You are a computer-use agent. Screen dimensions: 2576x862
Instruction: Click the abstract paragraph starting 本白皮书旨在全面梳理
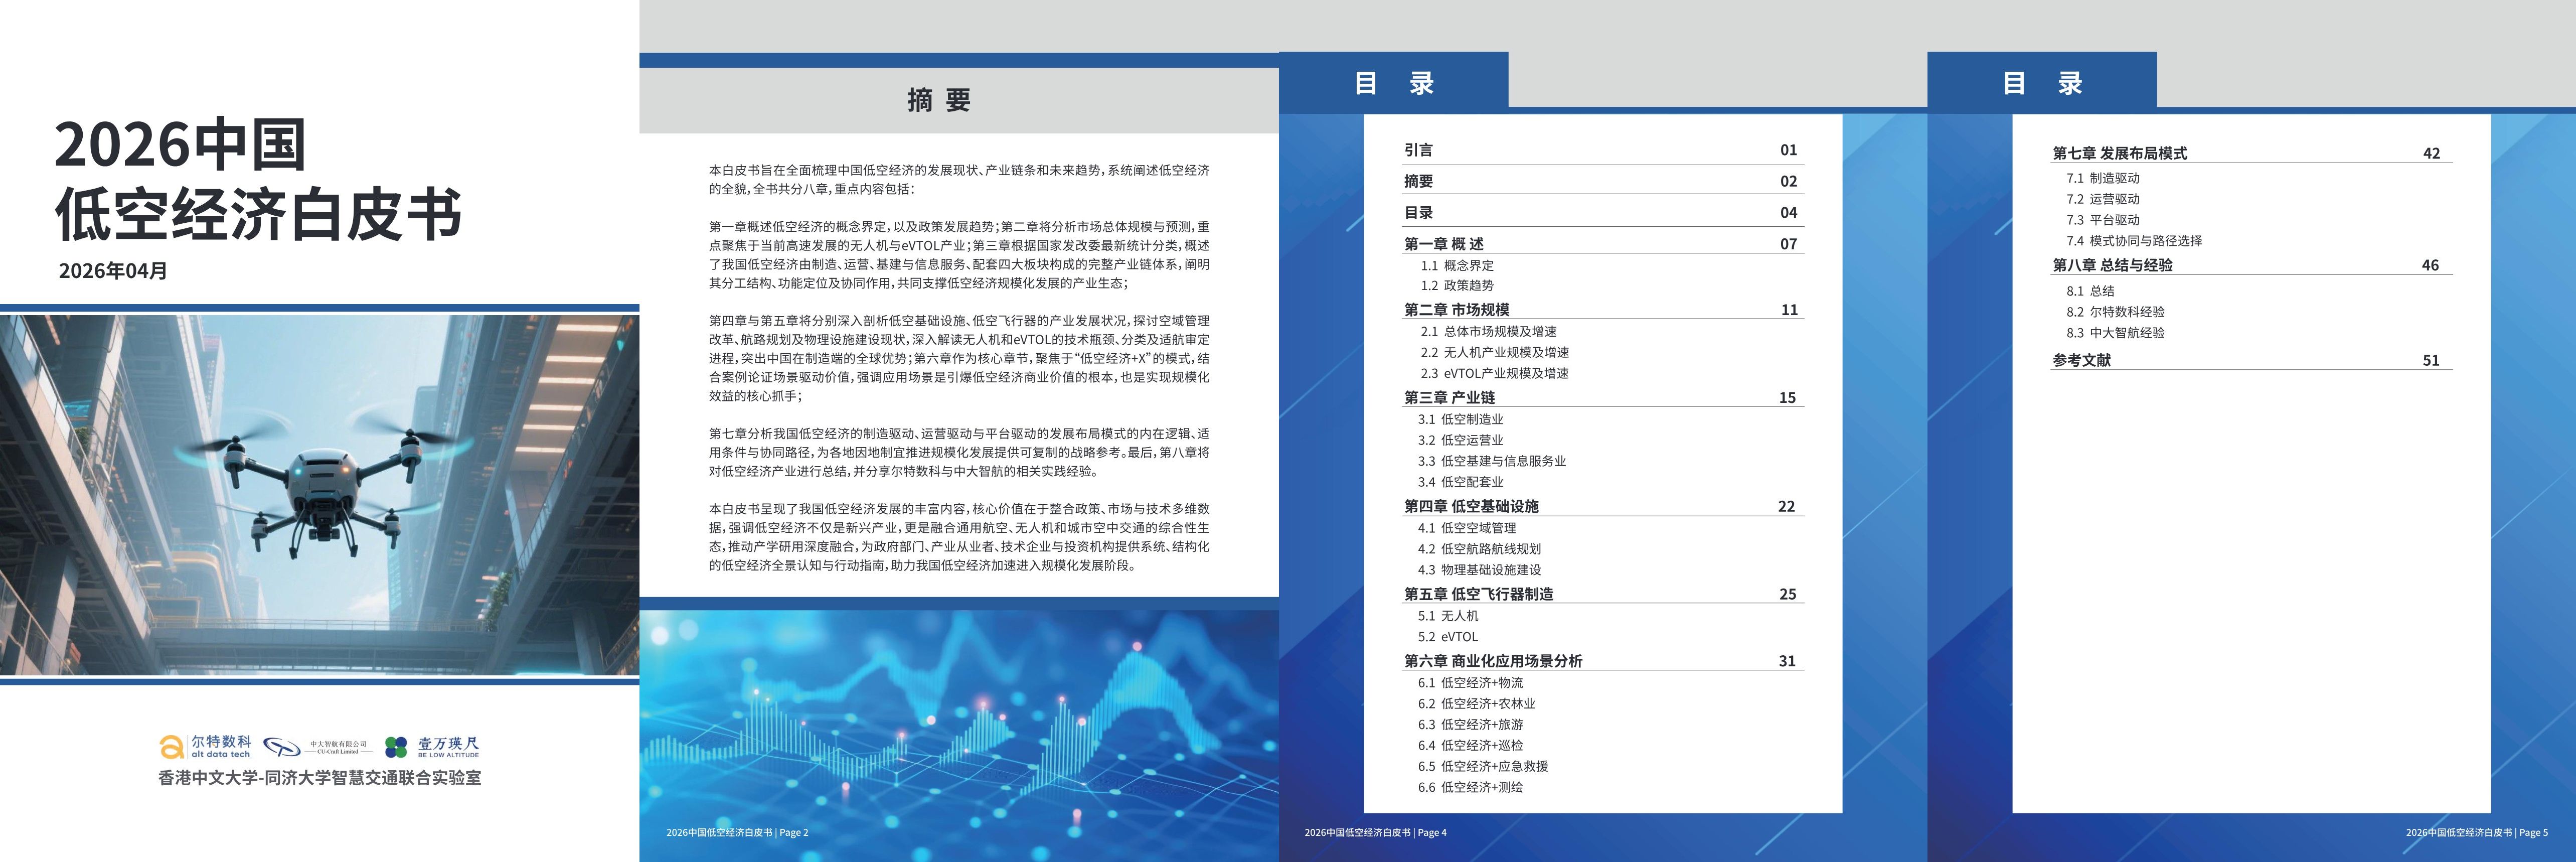(959, 179)
